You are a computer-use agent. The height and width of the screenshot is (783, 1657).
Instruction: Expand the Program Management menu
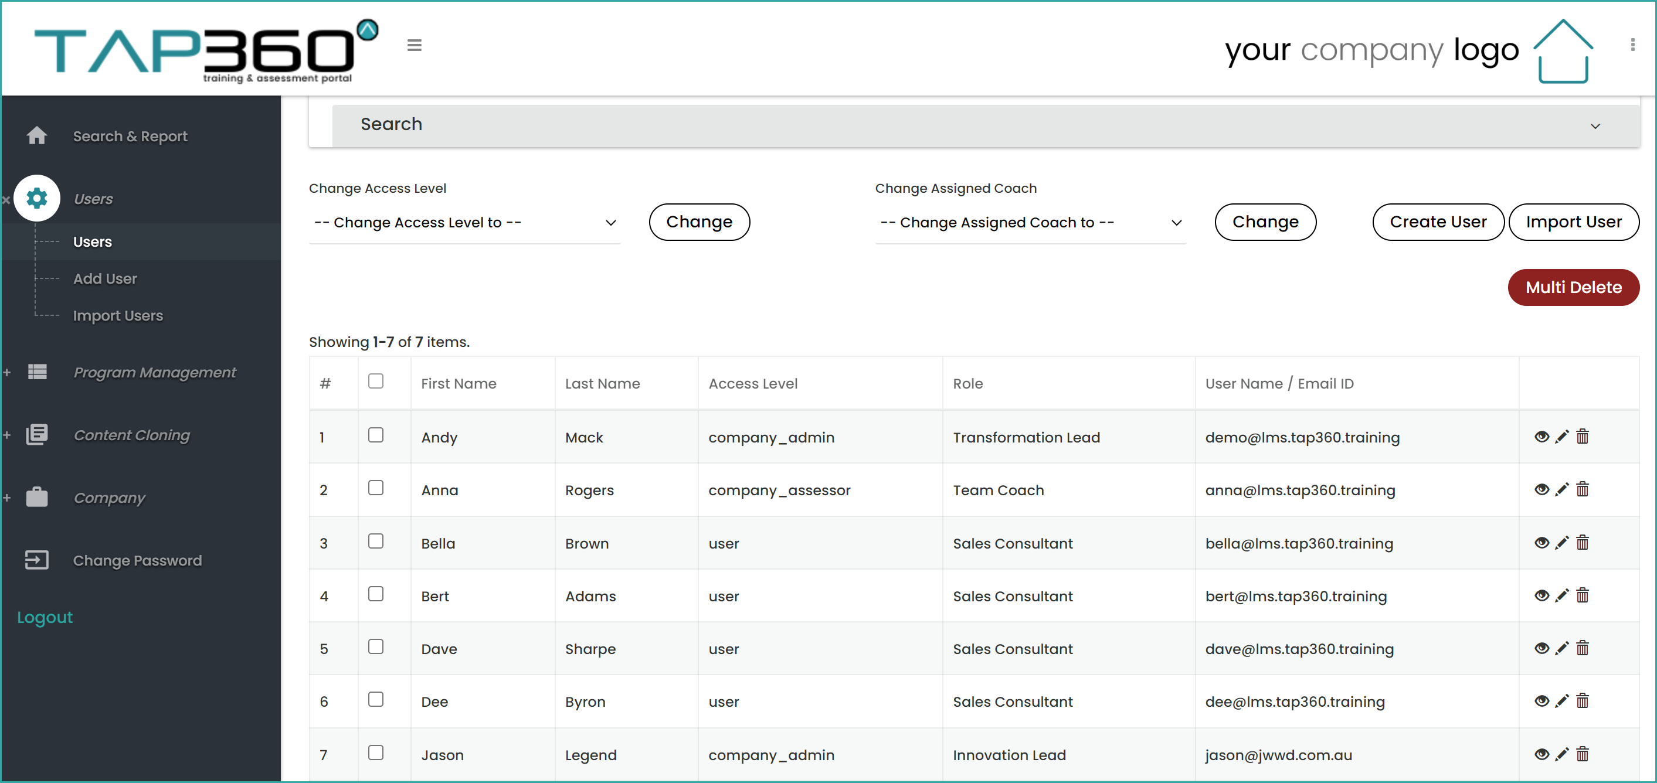(154, 372)
